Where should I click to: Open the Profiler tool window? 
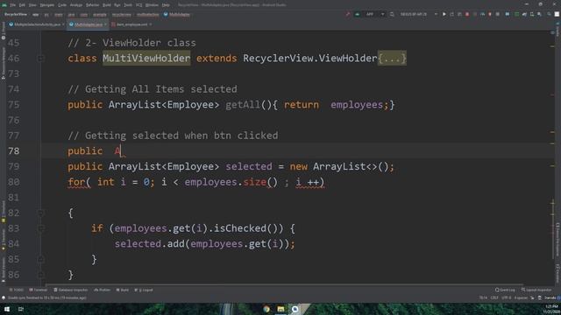tap(103, 290)
